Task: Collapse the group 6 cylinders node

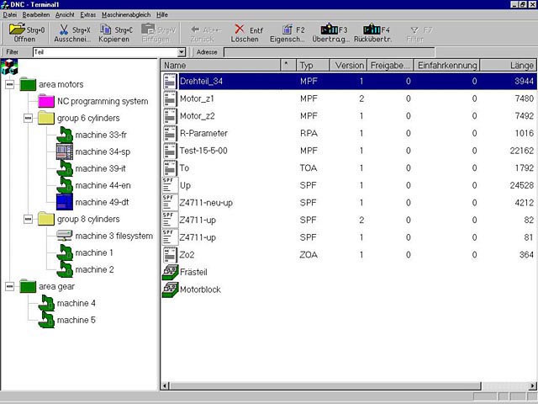Action: coord(28,118)
